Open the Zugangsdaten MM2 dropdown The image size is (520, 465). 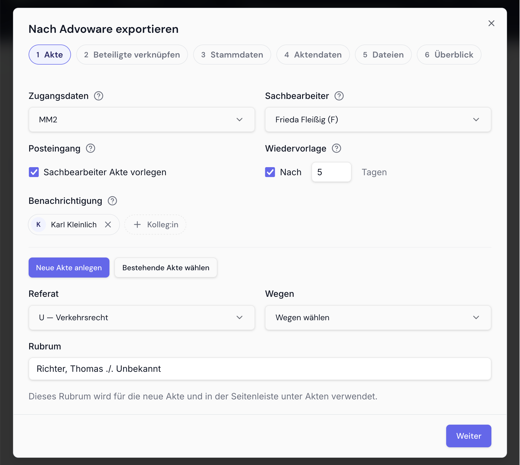pyautogui.click(x=142, y=120)
